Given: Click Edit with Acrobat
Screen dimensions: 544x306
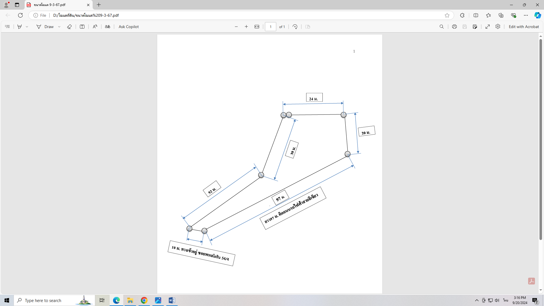Looking at the screenshot, I should (x=524, y=27).
